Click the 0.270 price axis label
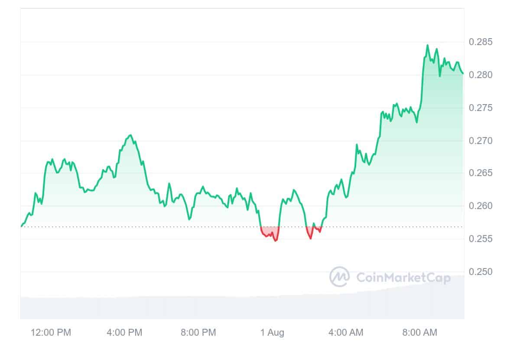The image size is (520, 347). pos(481,141)
